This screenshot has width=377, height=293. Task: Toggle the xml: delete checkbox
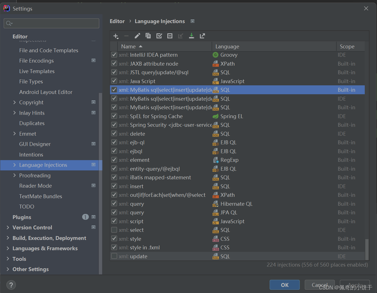(114, 133)
